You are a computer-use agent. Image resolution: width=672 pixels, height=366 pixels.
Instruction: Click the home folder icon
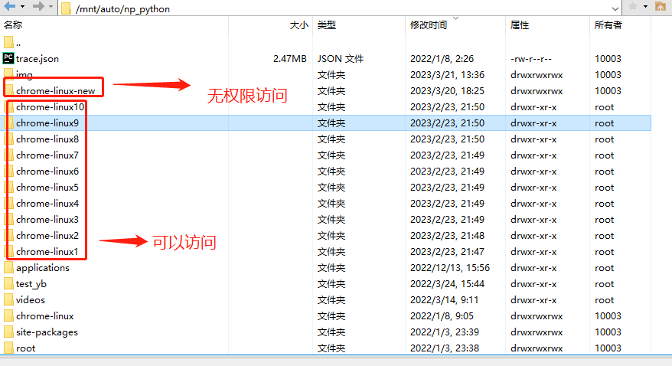point(660,6)
